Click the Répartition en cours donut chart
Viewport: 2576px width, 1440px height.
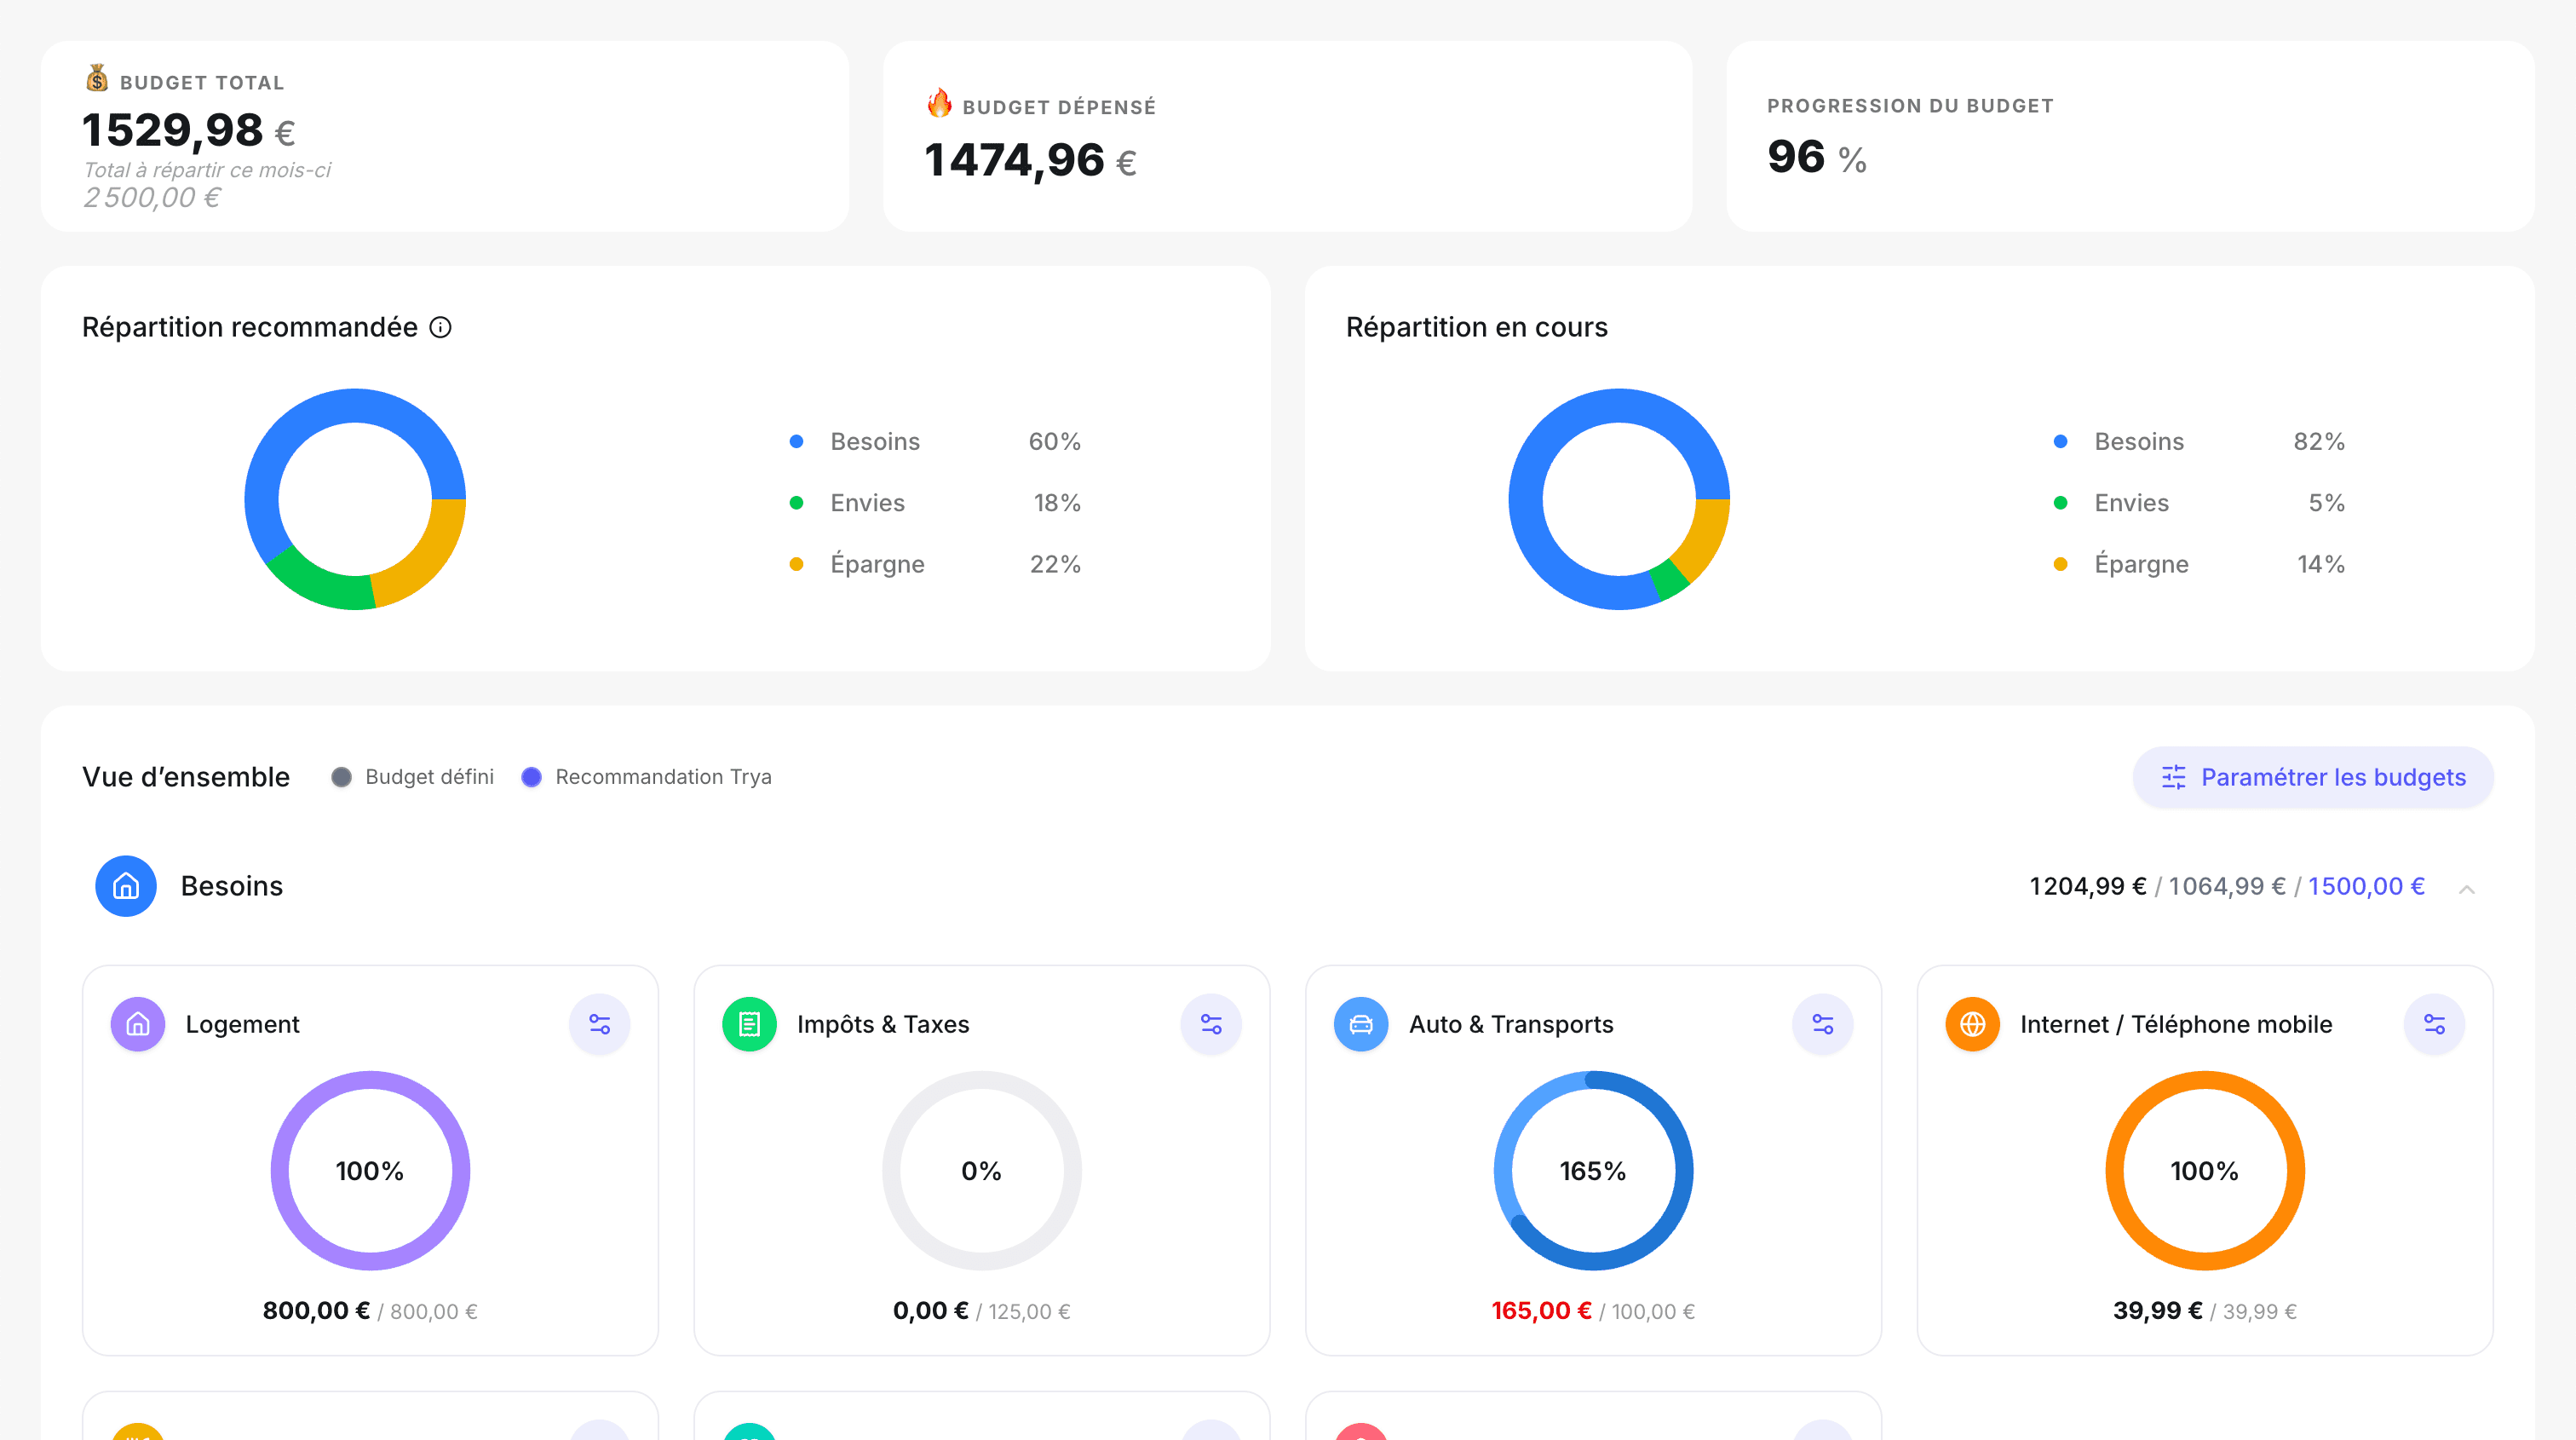(1619, 499)
